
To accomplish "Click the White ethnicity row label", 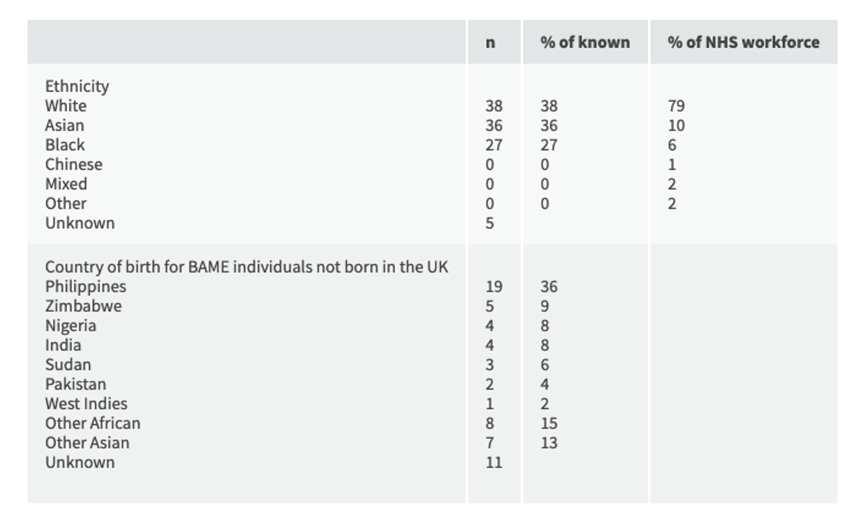I will coord(66,106).
